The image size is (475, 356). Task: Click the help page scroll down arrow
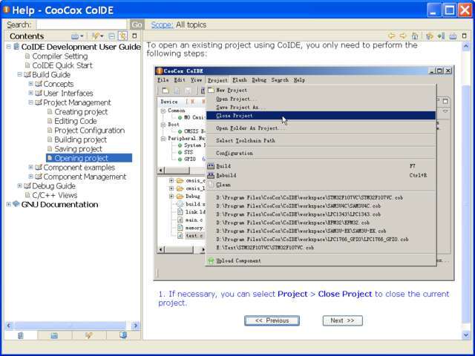466,334
